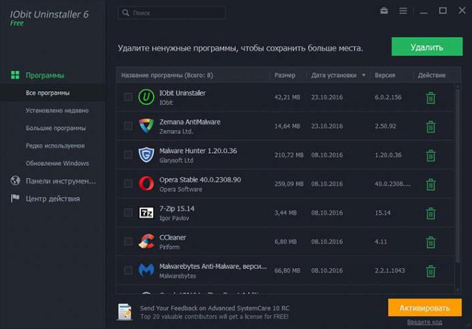Image resolution: width=472 pixels, height=329 pixels.
Task: Open the toolbox briefcase icon in title bar
Action: [x=384, y=11]
